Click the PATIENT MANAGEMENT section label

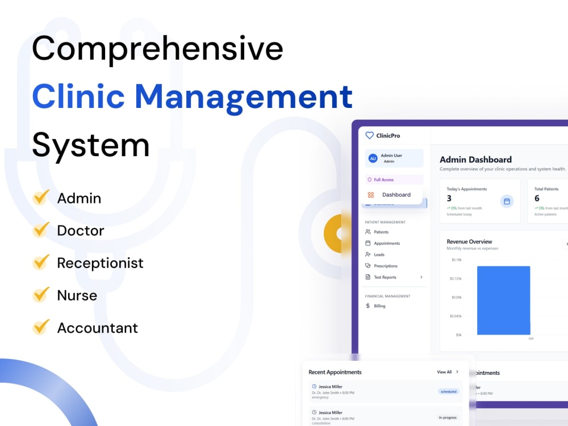click(385, 222)
